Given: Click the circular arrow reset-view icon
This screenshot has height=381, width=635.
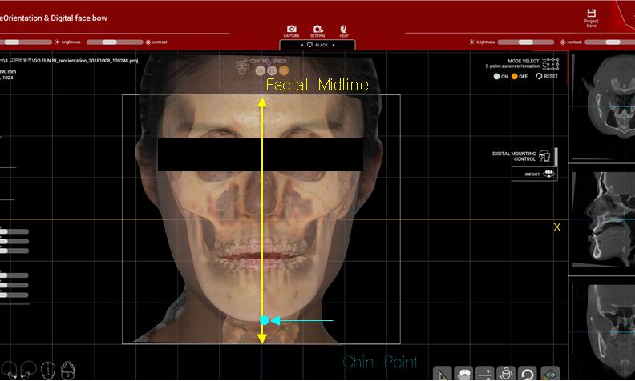Looking at the screenshot, I should 527,374.
